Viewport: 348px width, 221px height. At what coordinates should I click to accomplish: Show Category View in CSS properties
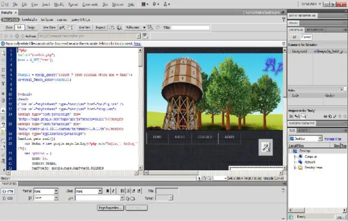click(x=291, y=116)
